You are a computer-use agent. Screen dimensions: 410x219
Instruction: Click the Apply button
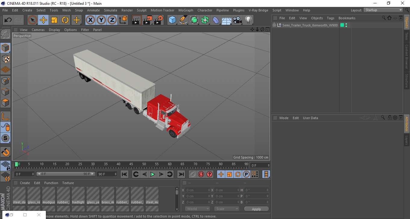pyautogui.click(x=256, y=209)
